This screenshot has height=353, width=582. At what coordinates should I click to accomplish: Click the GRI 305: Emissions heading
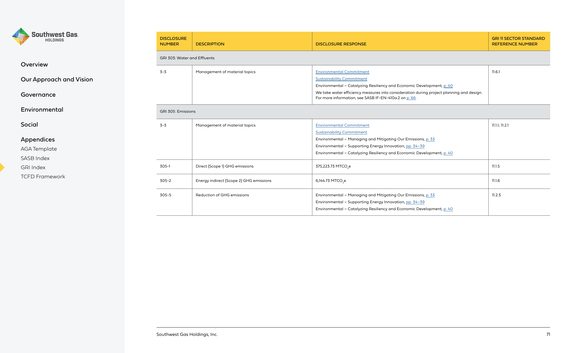tap(178, 112)
